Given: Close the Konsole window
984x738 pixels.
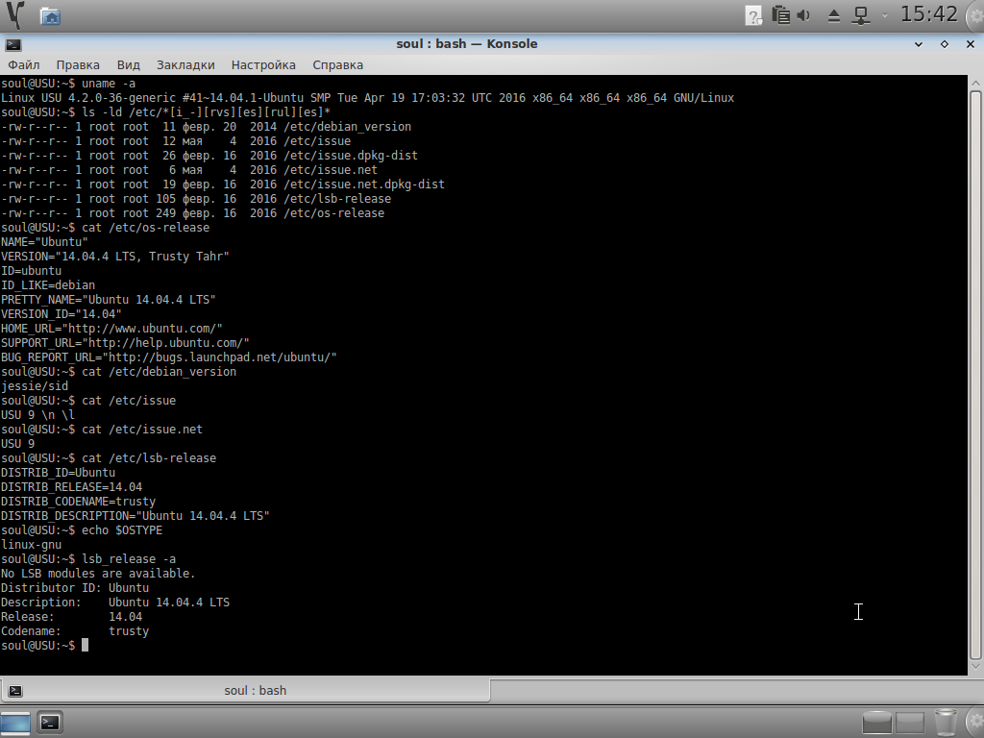Looking at the screenshot, I should (970, 44).
